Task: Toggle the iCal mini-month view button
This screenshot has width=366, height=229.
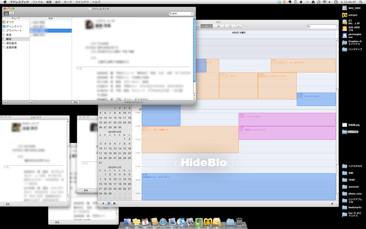Action: click(x=109, y=203)
